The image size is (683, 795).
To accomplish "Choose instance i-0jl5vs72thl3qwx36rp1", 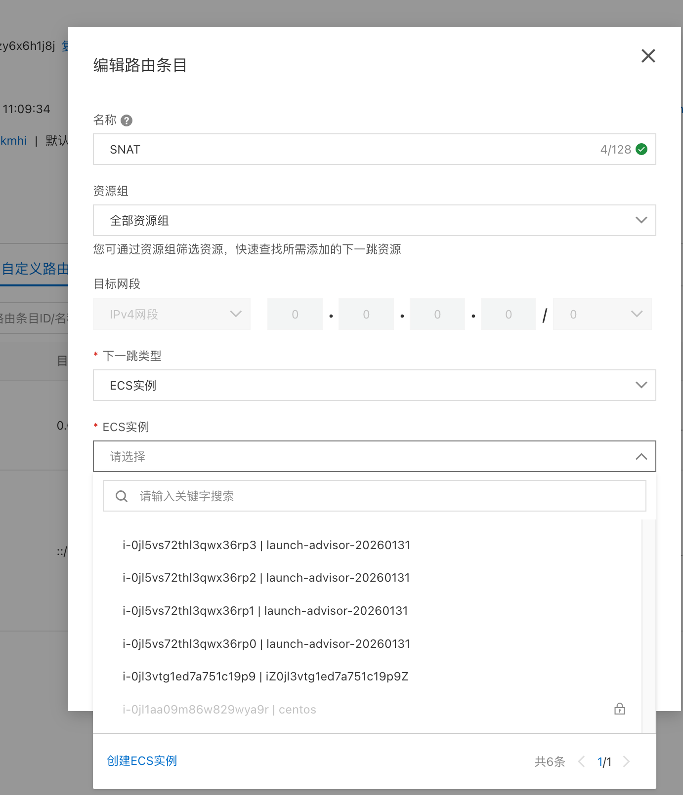I will point(265,611).
